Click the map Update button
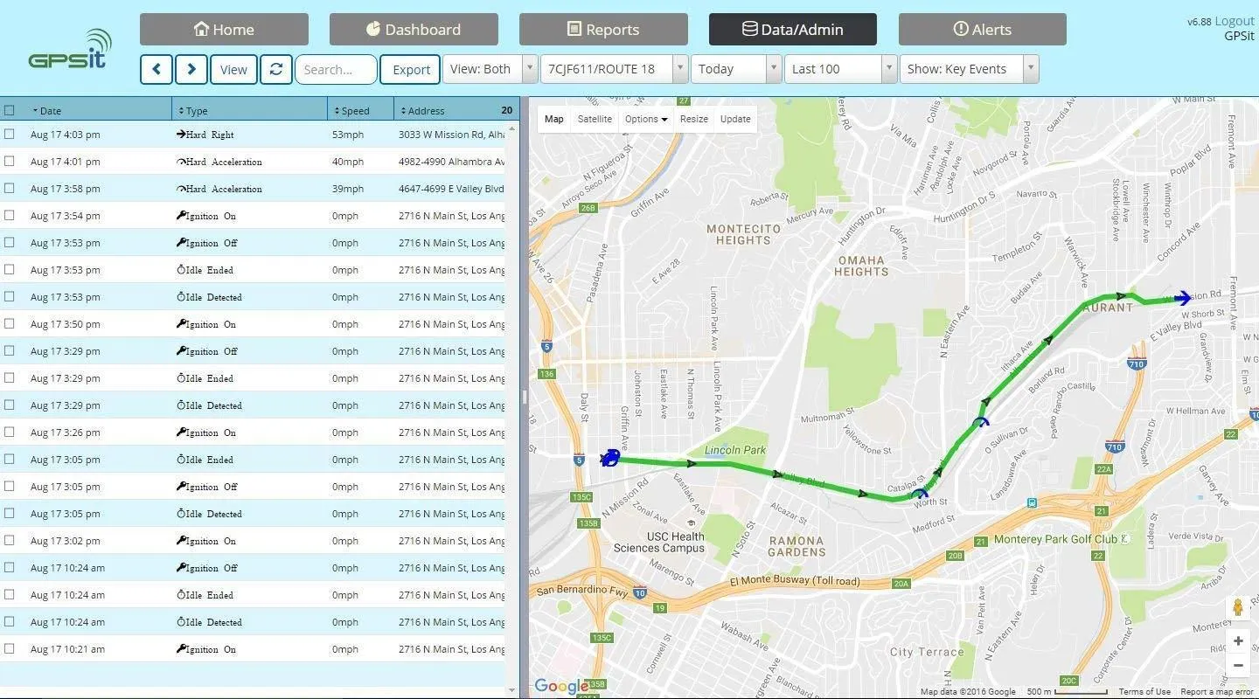 (x=735, y=119)
